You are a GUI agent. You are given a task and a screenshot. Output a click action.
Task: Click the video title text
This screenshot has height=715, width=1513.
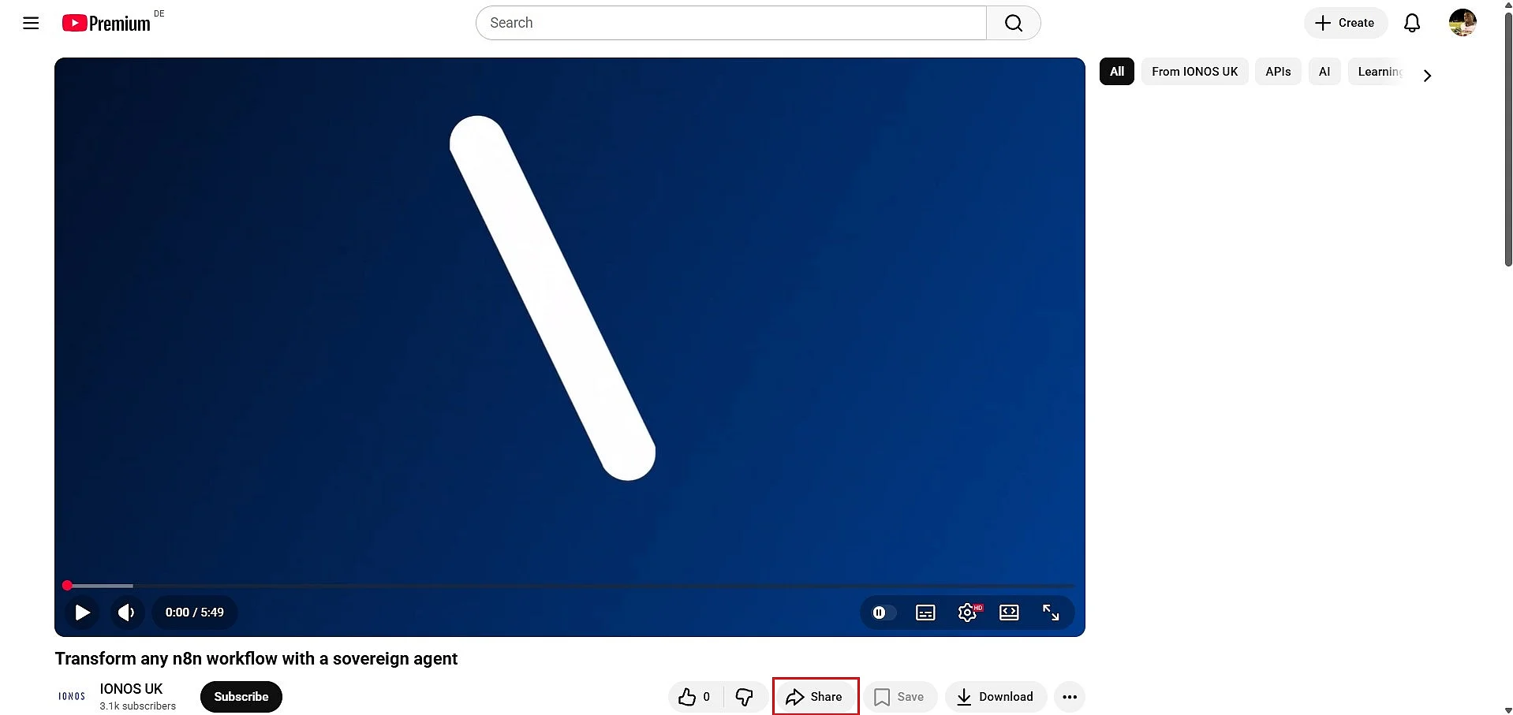(256, 659)
